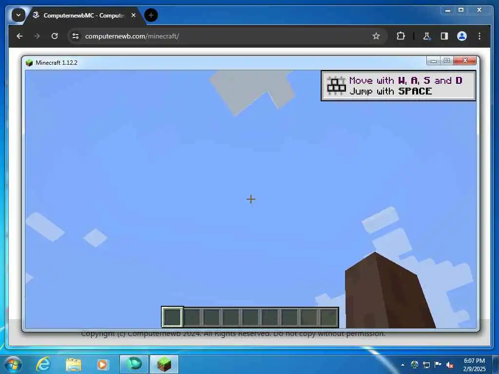The image size is (499, 374).
Task: Click the Minecraft grass block title icon
Action: point(29,63)
